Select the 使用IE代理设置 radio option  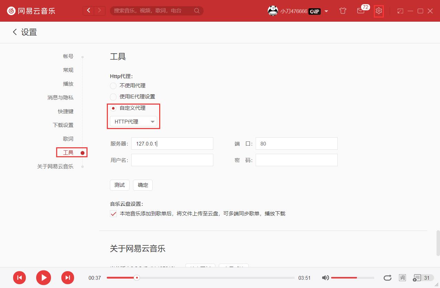pyautogui.click(x=113, y=97)
